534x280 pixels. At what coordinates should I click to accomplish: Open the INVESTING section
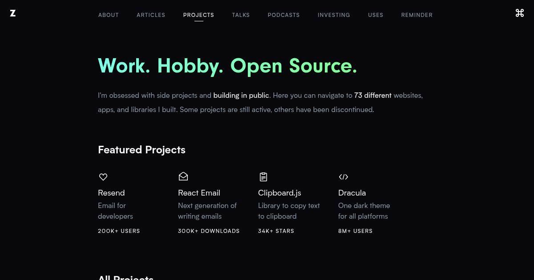click(334, 15)
